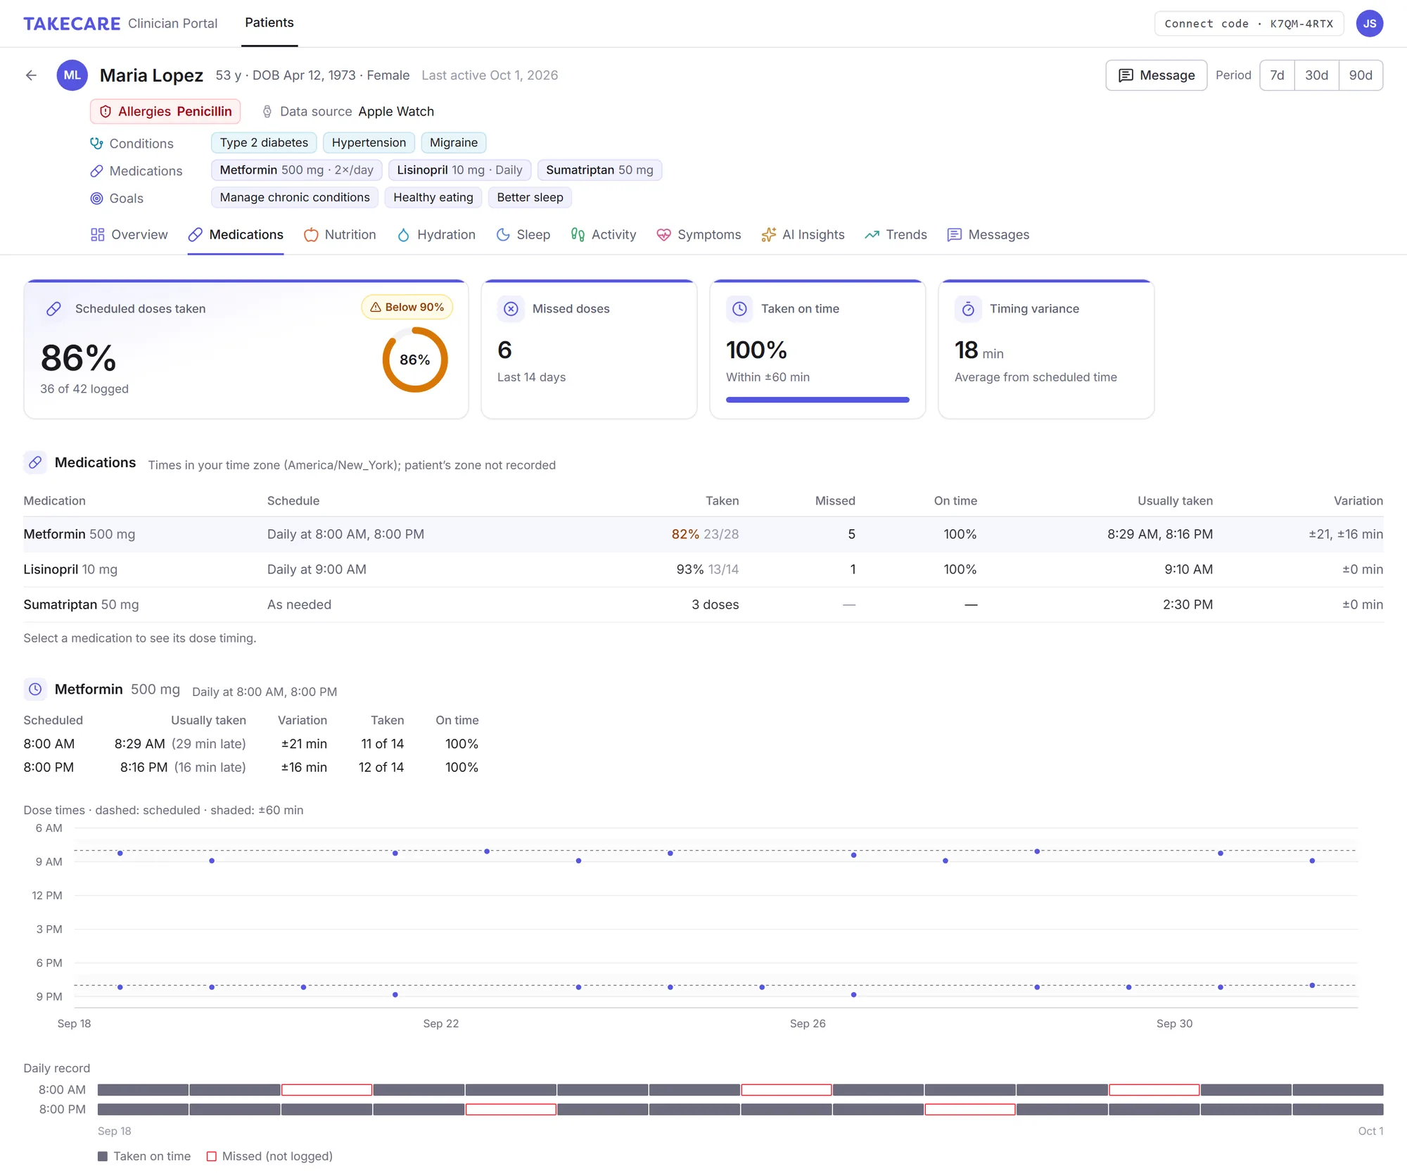Click the Connect code K7QM-4RTX box

1249,23
